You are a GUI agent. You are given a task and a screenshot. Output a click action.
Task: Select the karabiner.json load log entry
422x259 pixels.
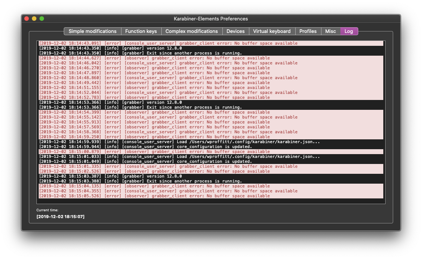tap(178, 142)
